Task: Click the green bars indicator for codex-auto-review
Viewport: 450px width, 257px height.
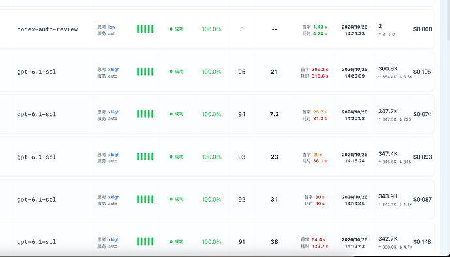Action: [x=145, y=29]
